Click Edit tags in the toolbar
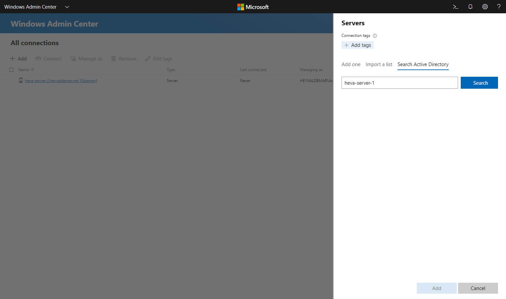Viewport: 506px width, 299px height. pyautogui.click(x=159, y=58)
